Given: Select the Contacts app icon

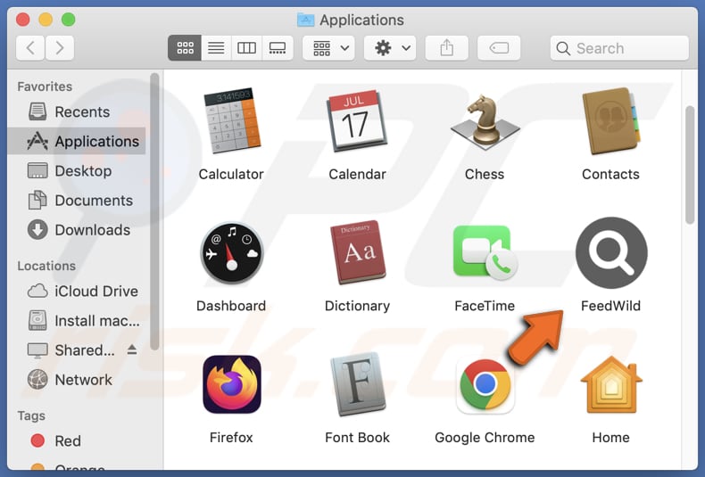Looking at the screenshot, I should [610, 120].
